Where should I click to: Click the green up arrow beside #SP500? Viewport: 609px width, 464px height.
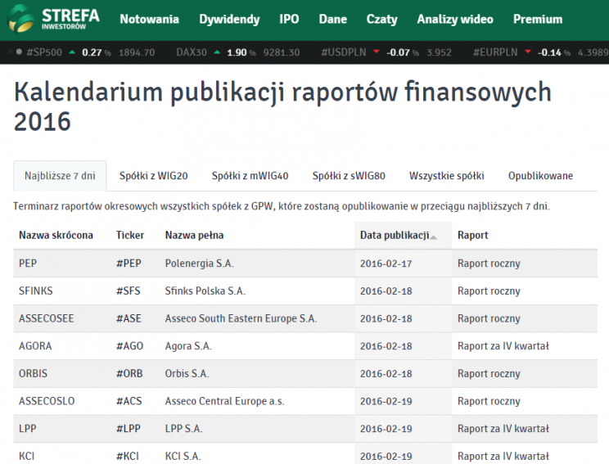pos(72,52)
